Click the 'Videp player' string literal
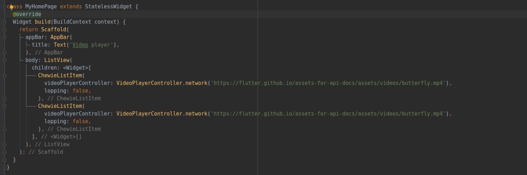 91,45
